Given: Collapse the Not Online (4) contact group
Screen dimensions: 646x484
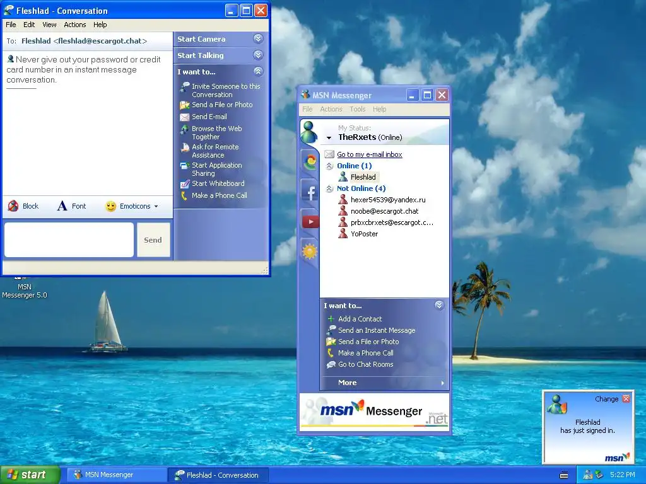Looking at the screenshot, I should pyautogui.click(x=329, y=188).
